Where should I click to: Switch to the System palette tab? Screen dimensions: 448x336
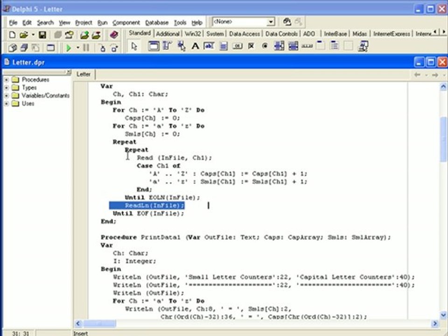pyautogui.click(x=215, y=34)
